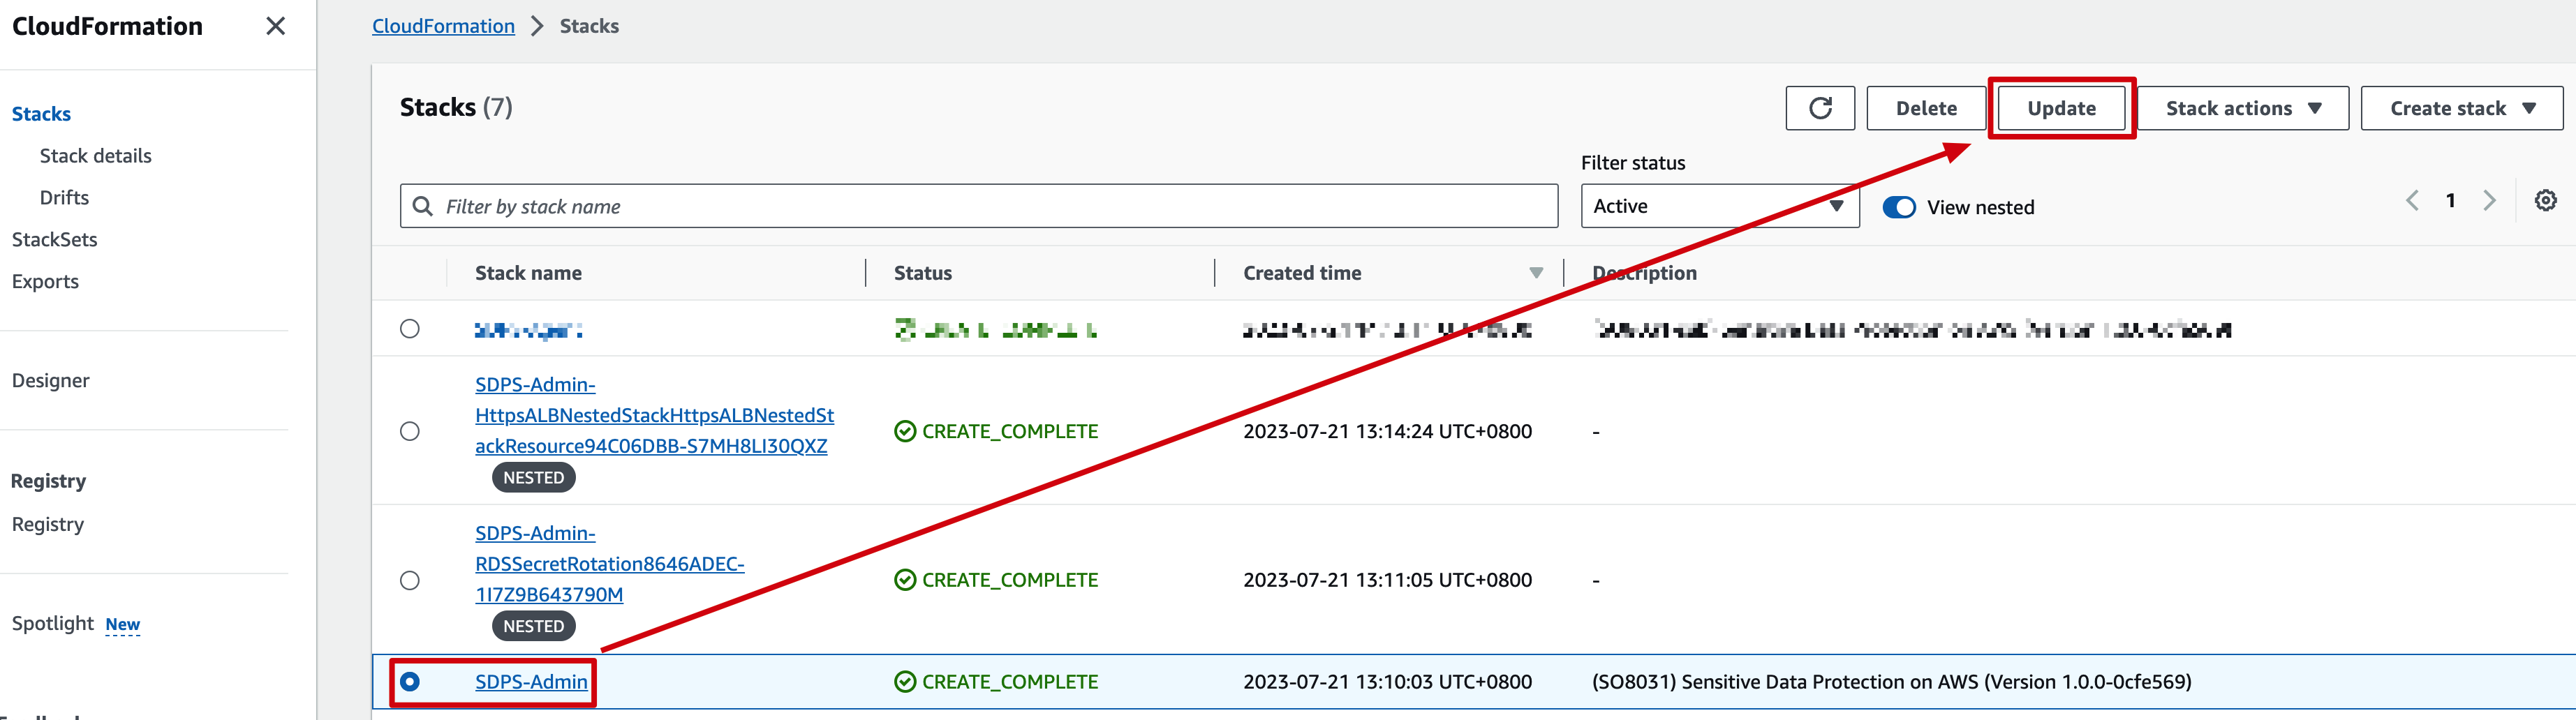The image size is (2576, 720).
Task: Select the HttpsALBNestedStack radio button
Action: pyautogui.click(x=410, y=431)
